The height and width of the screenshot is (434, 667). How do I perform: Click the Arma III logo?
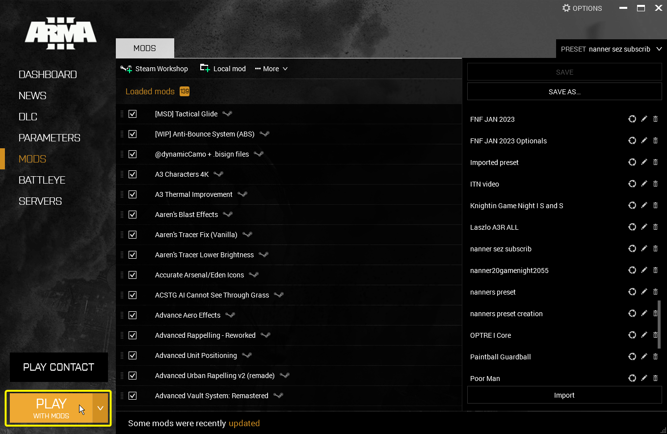click(61, 33)
